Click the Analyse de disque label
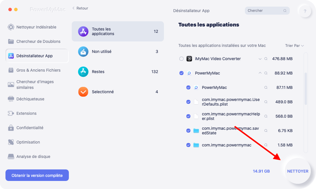Image resolution: width=316 pixels, height=189 pixels. click(33, 156)
